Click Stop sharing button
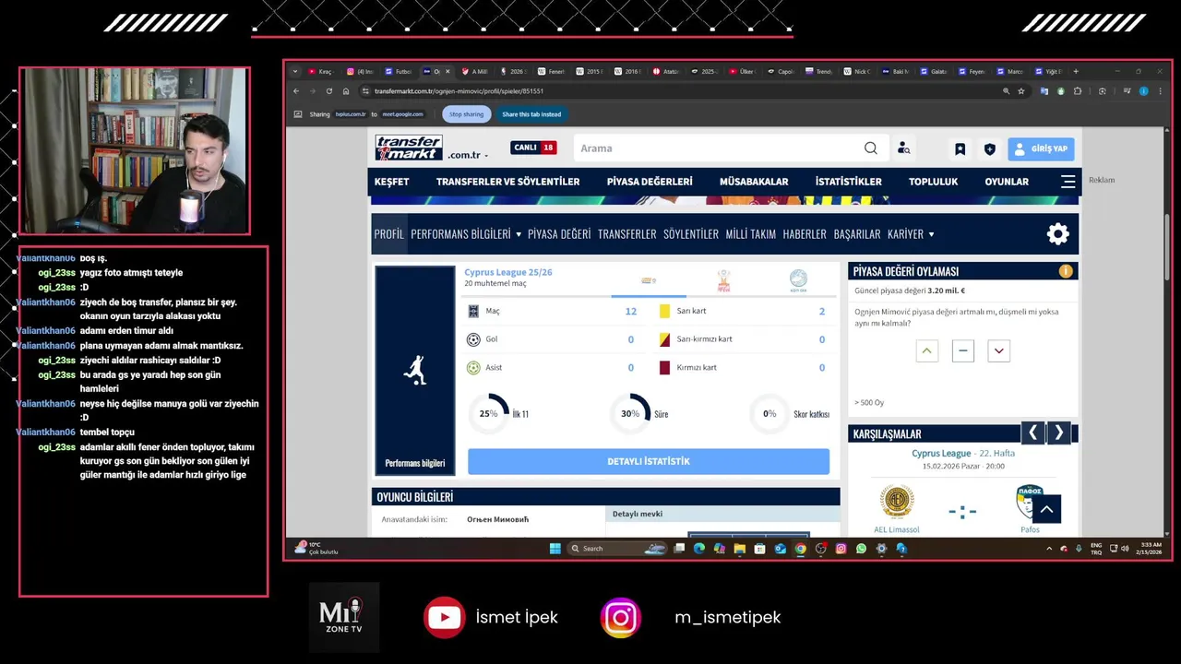This screenshot has height=664, width=1181. point(467,114)
